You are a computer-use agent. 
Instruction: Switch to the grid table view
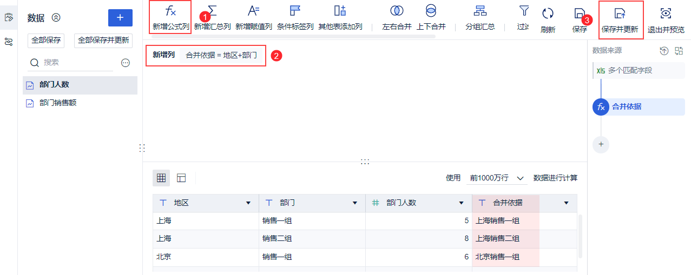pyautogui.click(x=161, y=178)
